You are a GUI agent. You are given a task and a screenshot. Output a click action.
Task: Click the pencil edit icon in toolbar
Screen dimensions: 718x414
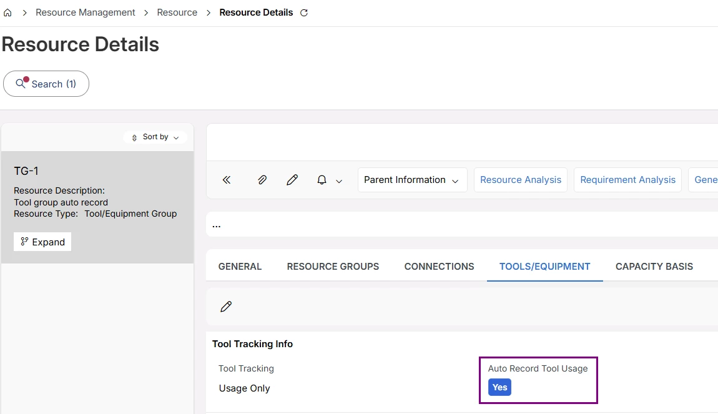(292, 180)
